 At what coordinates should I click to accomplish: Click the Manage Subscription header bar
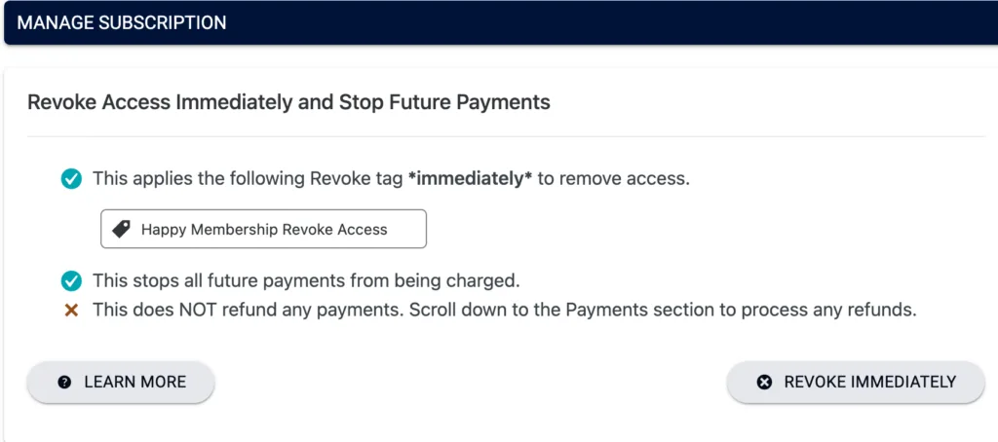pyautogui.click(x=499, y=22)
